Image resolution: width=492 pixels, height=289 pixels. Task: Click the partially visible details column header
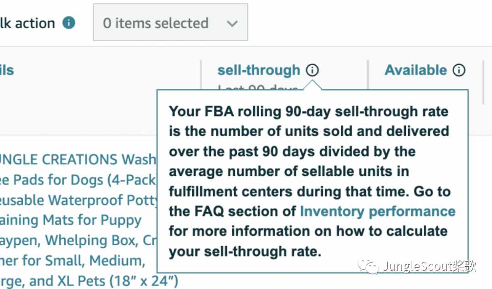[x=7, y=70]
